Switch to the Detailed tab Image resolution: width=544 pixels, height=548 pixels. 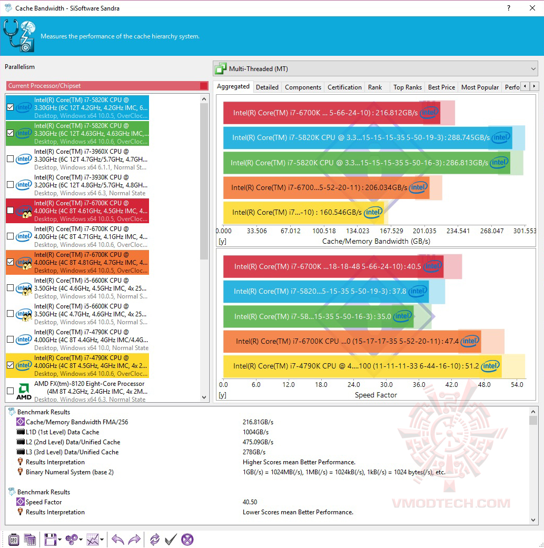point(267,87)
